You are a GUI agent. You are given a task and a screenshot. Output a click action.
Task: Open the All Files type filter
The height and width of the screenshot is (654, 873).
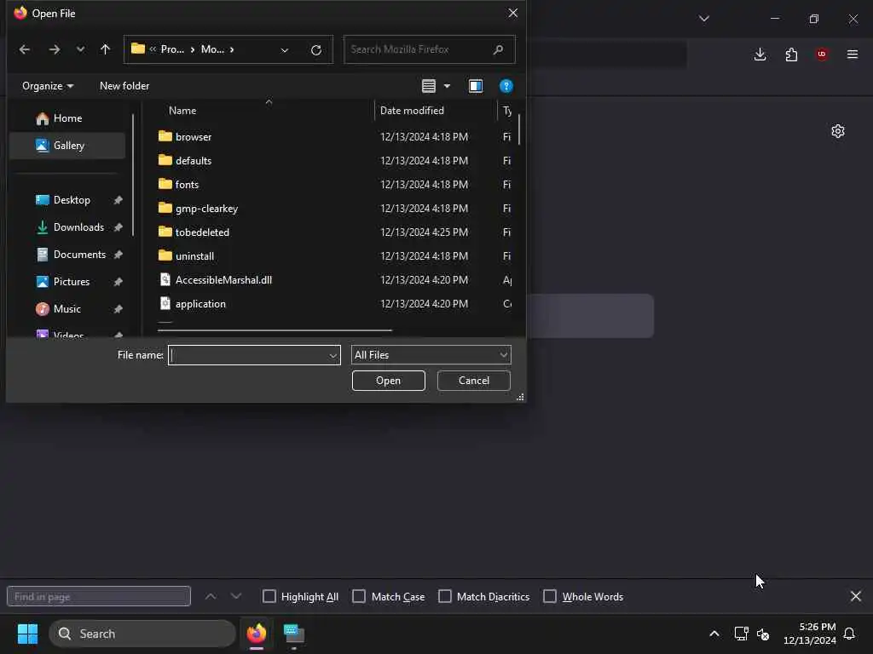(431, 355)
